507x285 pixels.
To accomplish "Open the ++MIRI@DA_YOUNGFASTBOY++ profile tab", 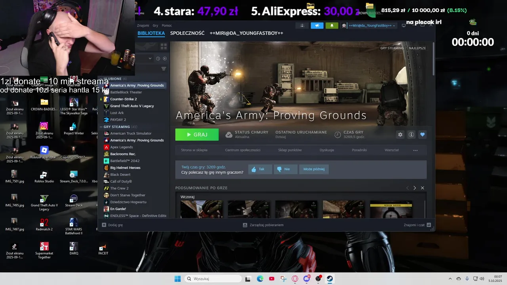I will pyautogui.click(x=246, y=33).
